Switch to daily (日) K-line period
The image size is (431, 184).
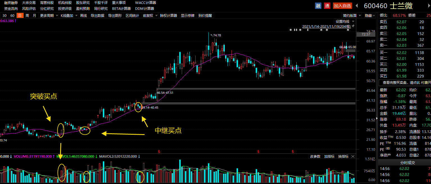click(x=20, y=16)
